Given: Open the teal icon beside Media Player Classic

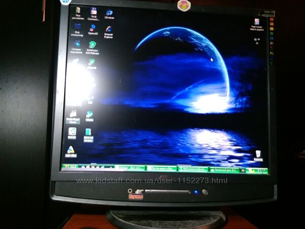Looking at the screenshot, I should tap(89, 115).
